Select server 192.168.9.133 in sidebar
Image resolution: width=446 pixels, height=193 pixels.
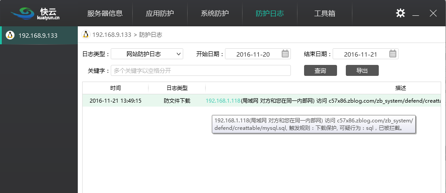tap(38, 36)
